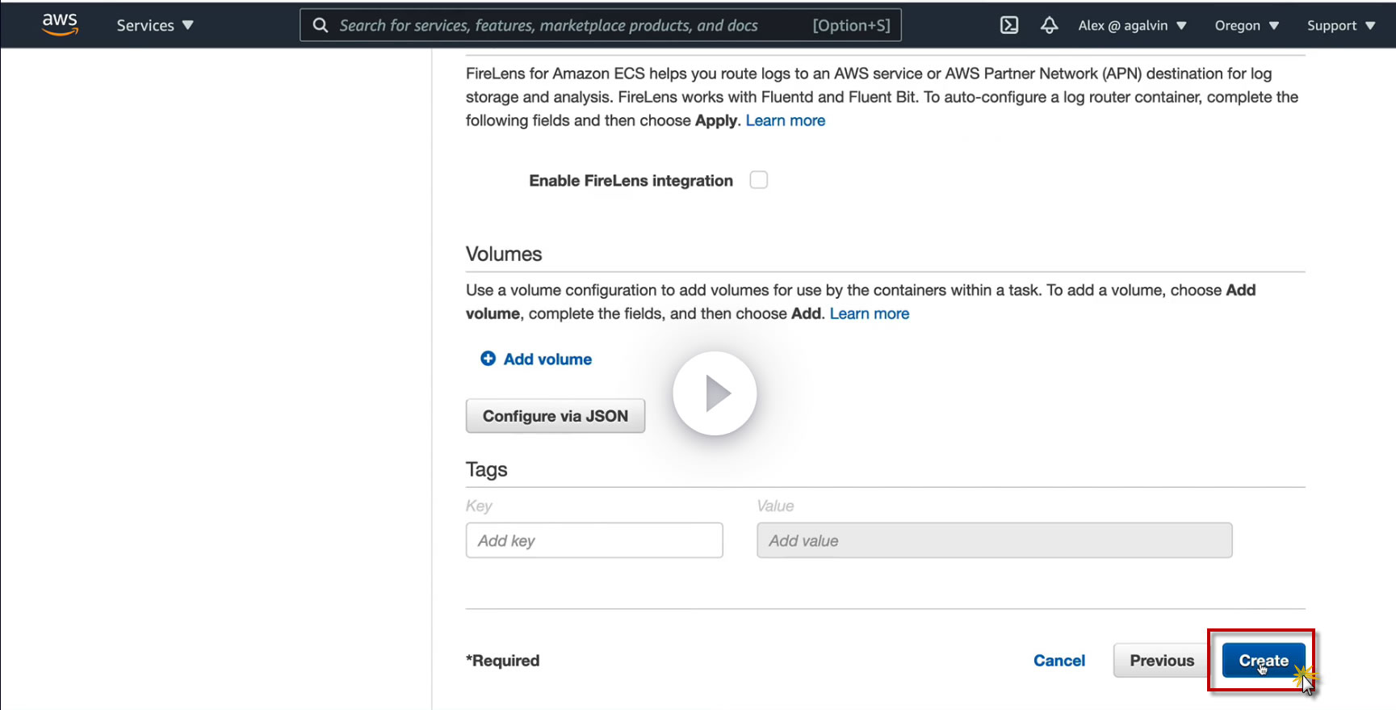Click the AWS logo home icon
Image resolution: width=1396 pixels, height=710 pixels.
click(x=60, y=24)
